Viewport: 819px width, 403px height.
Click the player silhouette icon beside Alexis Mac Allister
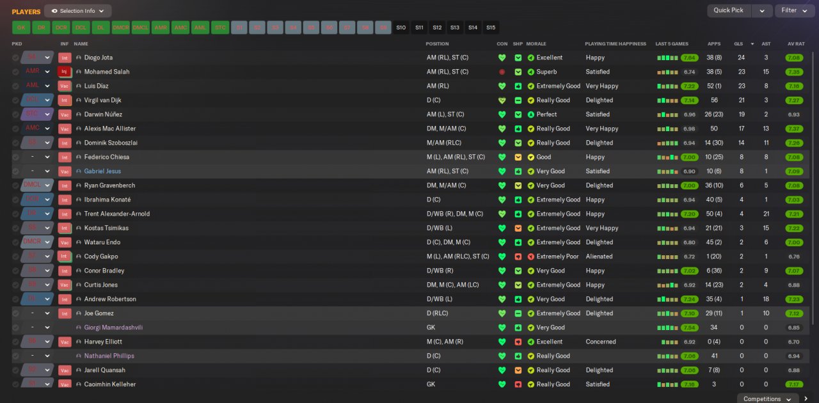tap(79, 129)
